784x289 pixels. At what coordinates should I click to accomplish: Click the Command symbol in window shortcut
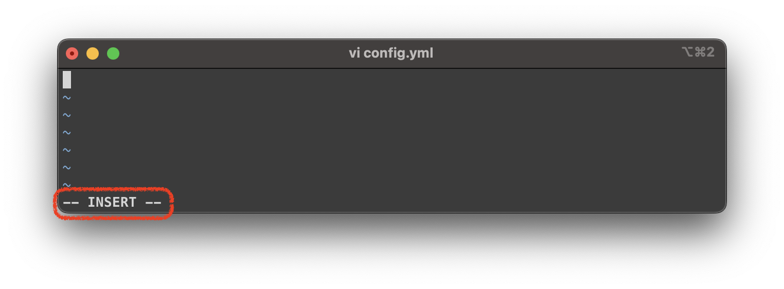point(699,52)
